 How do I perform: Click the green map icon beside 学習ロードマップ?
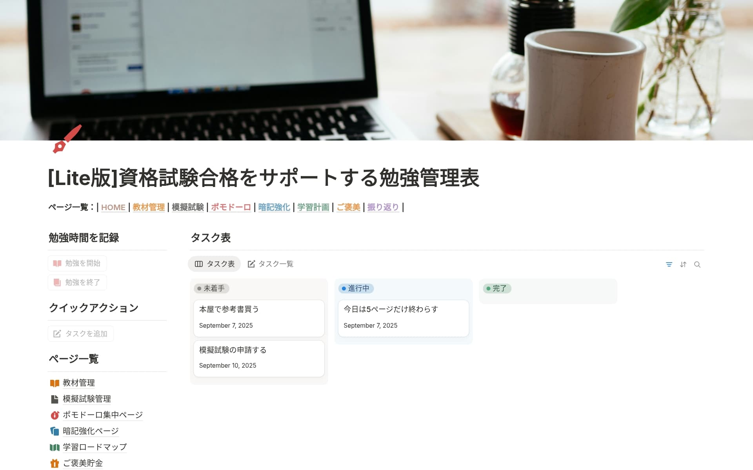coord(55,447)
